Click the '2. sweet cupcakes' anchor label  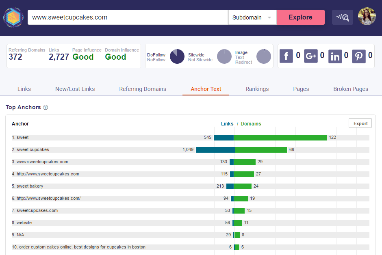[x=30, y=150]
